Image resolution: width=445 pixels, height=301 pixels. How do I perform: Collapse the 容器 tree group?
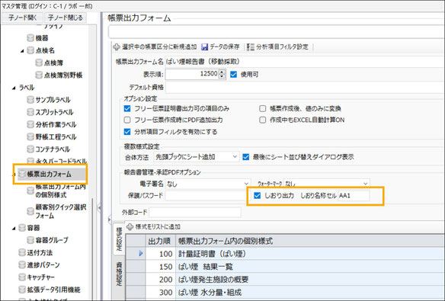(x=14, y=228)
